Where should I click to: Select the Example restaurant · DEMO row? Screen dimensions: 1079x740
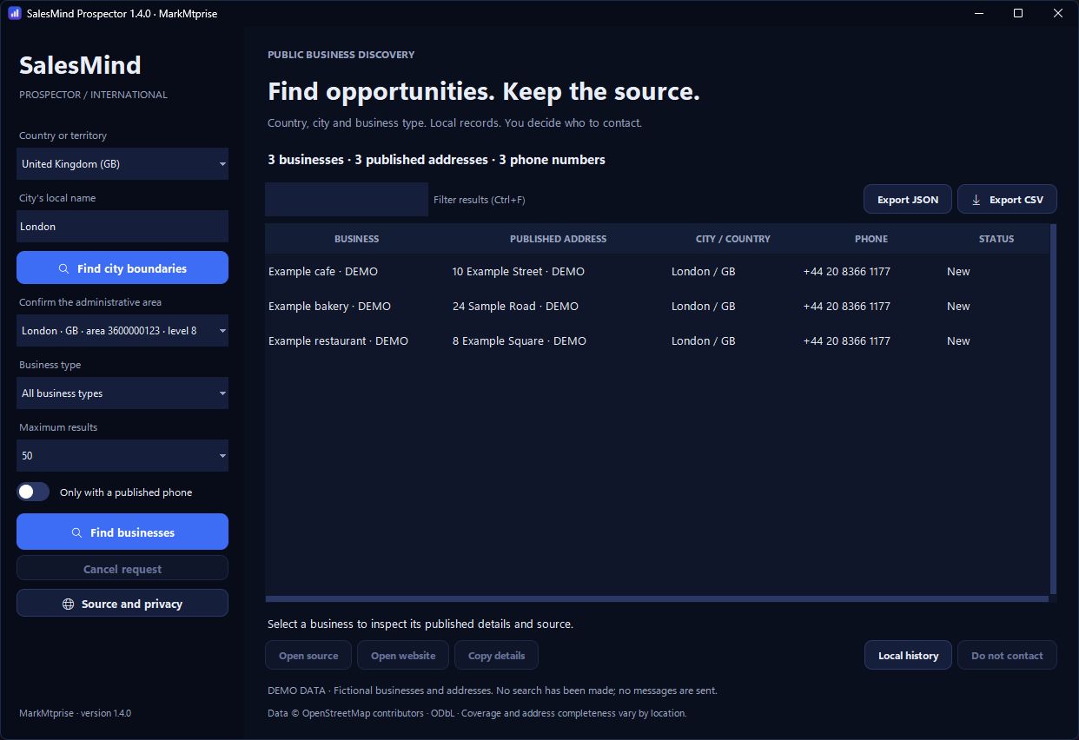point(657,340)
